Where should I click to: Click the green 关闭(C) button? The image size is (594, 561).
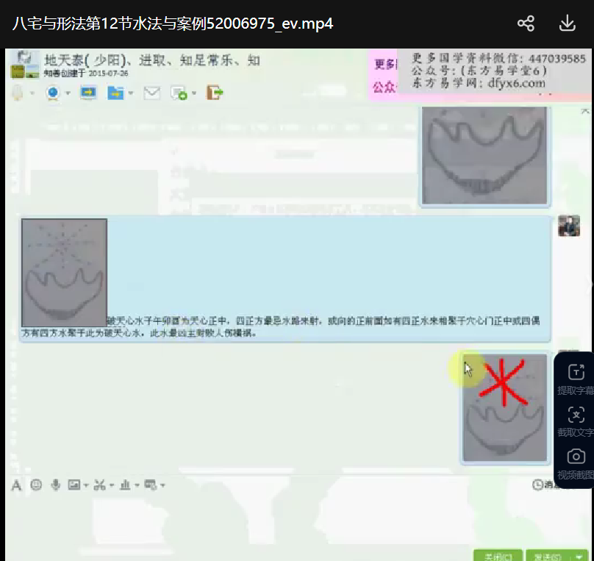pos(498,556)
